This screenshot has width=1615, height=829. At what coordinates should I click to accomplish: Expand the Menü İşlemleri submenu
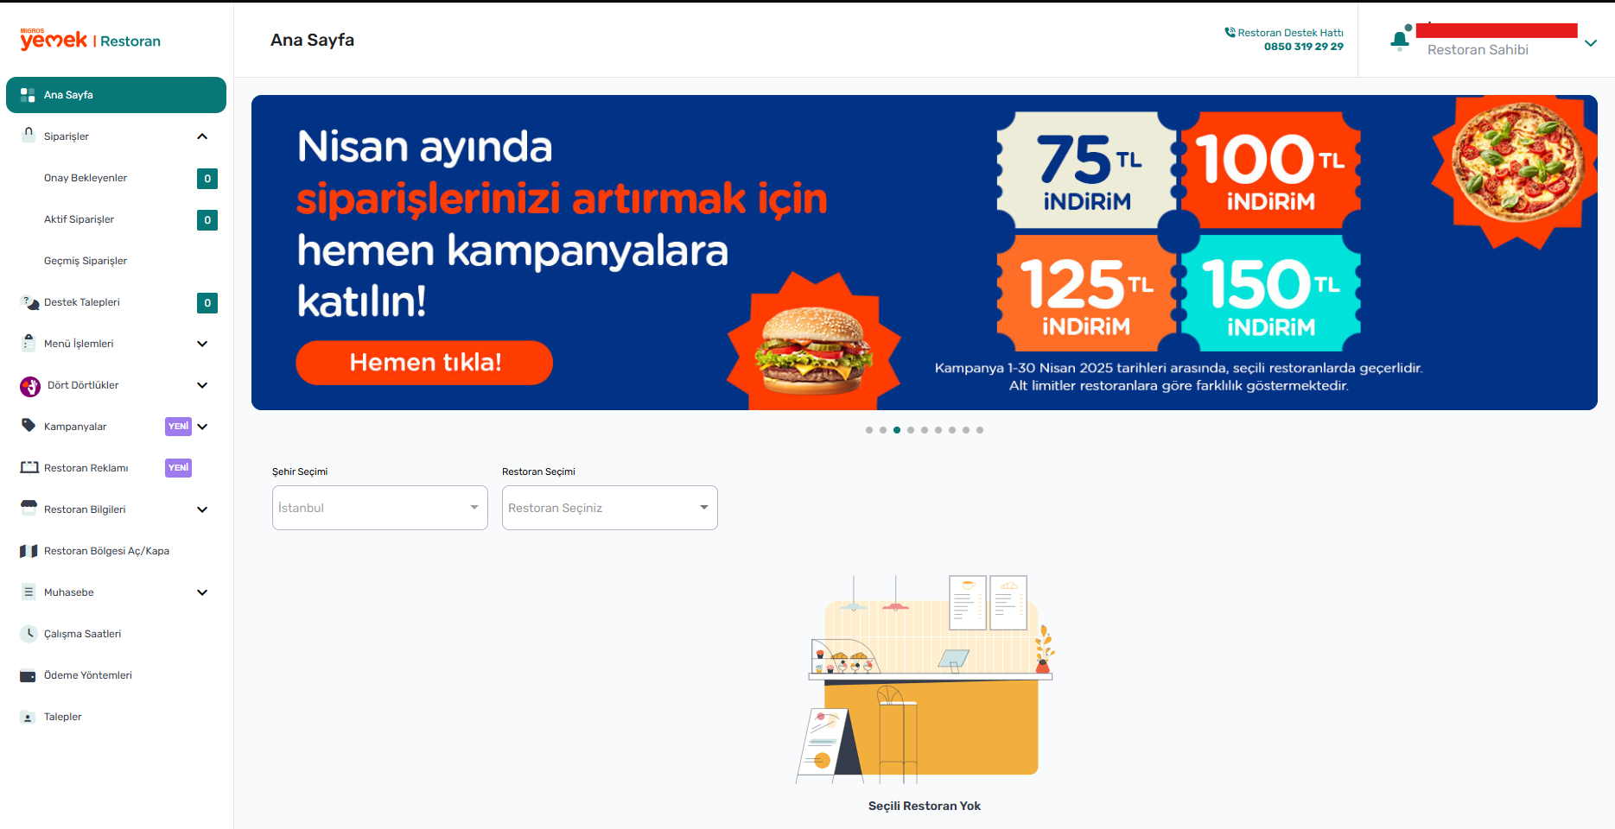(x=202, y=344)
